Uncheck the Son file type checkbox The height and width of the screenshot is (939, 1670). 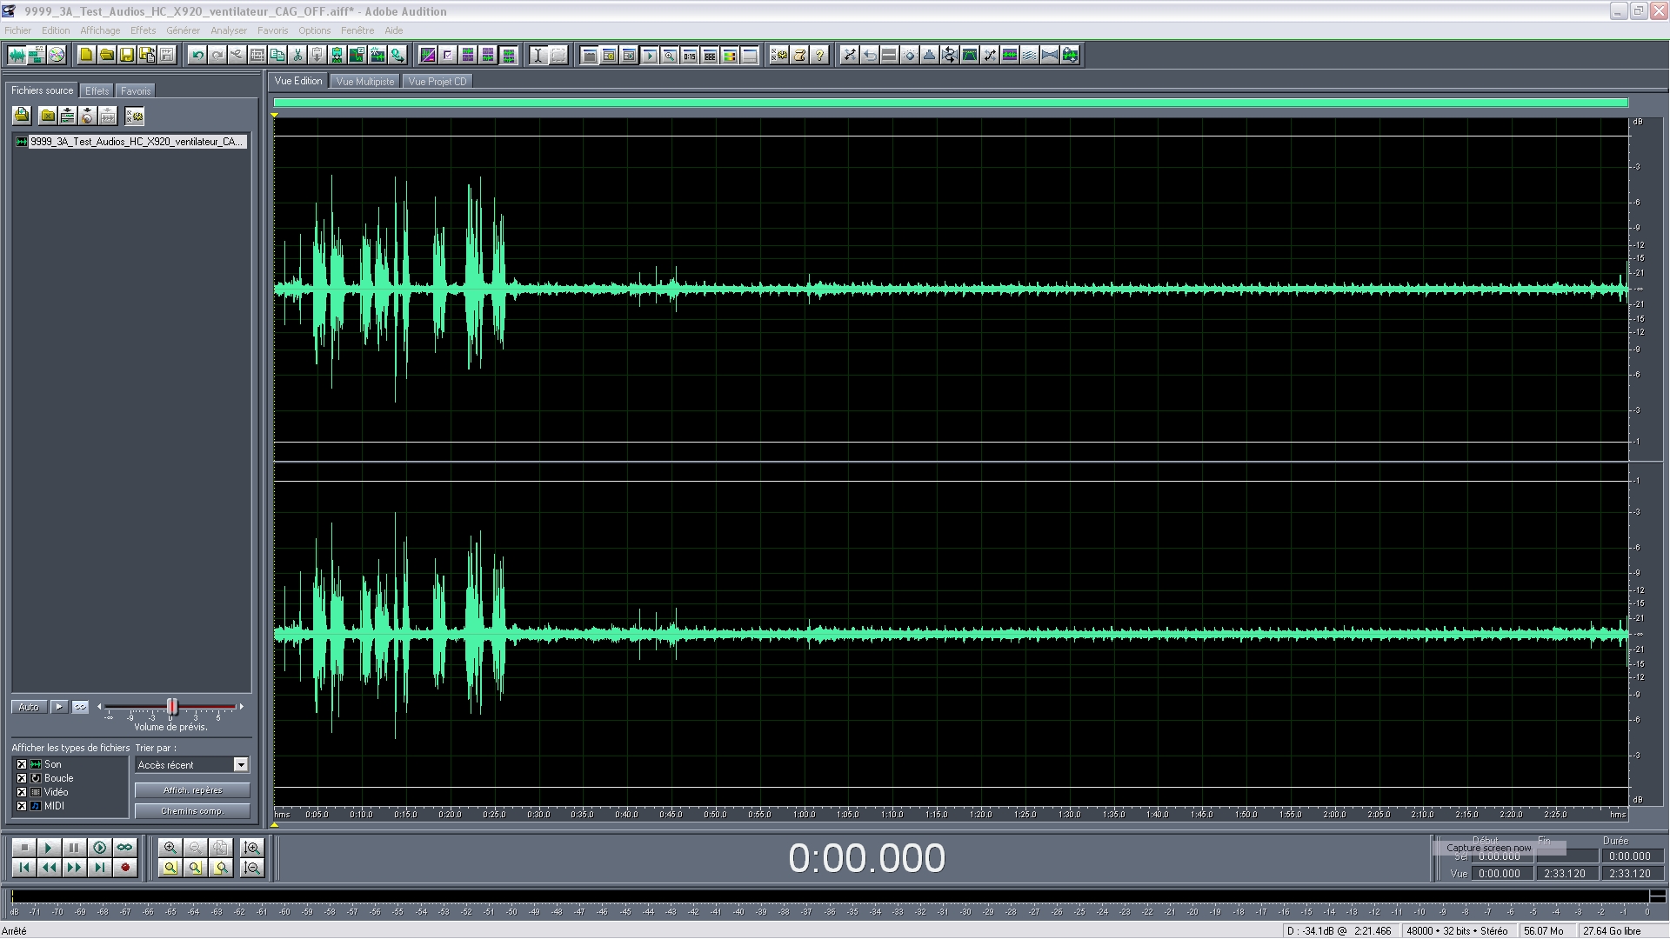pyautogui.click(x=22, y=764)
